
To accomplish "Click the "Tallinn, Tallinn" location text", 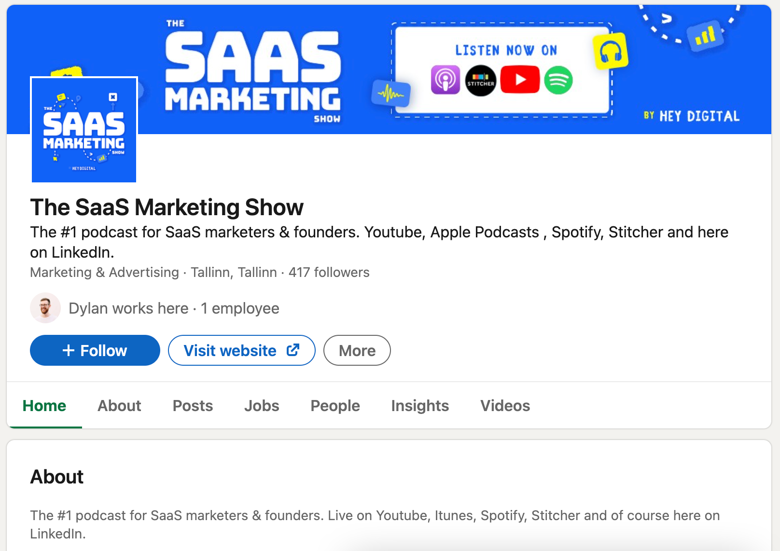I will click(234, 273).
